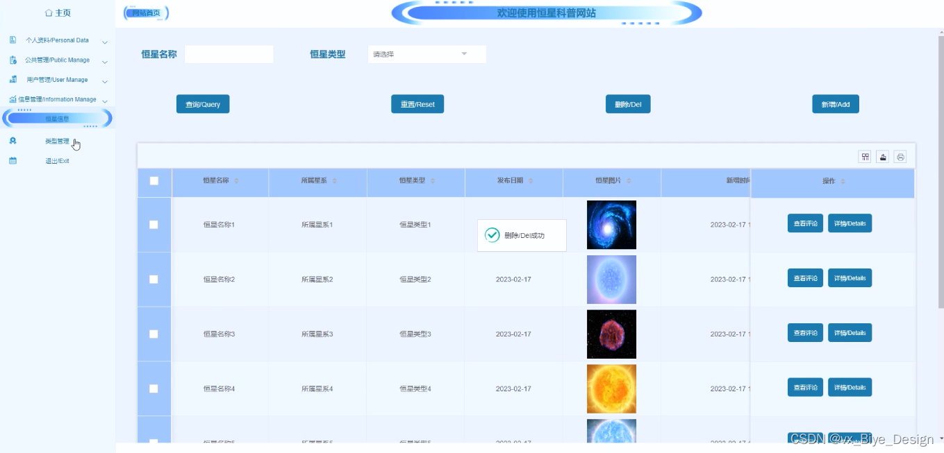Click the badge icon beside 类型管理
Image resolution: width=944 pixels, height=453 pixels.
pyautogui.click(x=13, y=140)
